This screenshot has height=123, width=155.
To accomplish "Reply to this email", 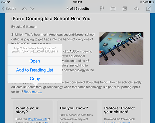I will click(136, 9).
